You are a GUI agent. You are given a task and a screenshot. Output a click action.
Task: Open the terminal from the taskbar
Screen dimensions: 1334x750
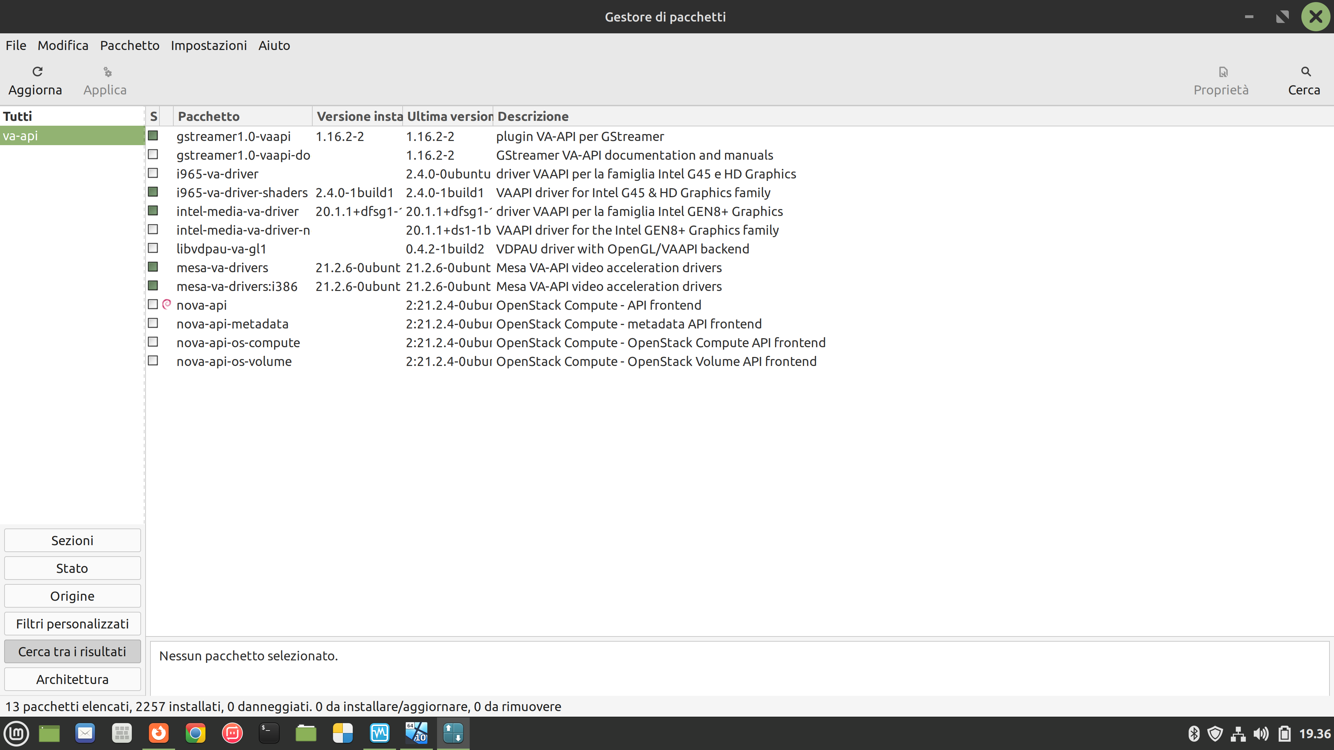pos(269,733)
